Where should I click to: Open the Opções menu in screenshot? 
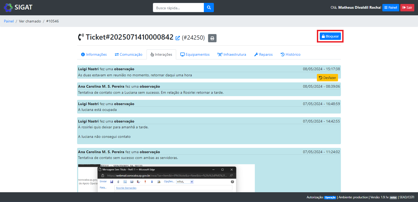click(x=169, y=182)
